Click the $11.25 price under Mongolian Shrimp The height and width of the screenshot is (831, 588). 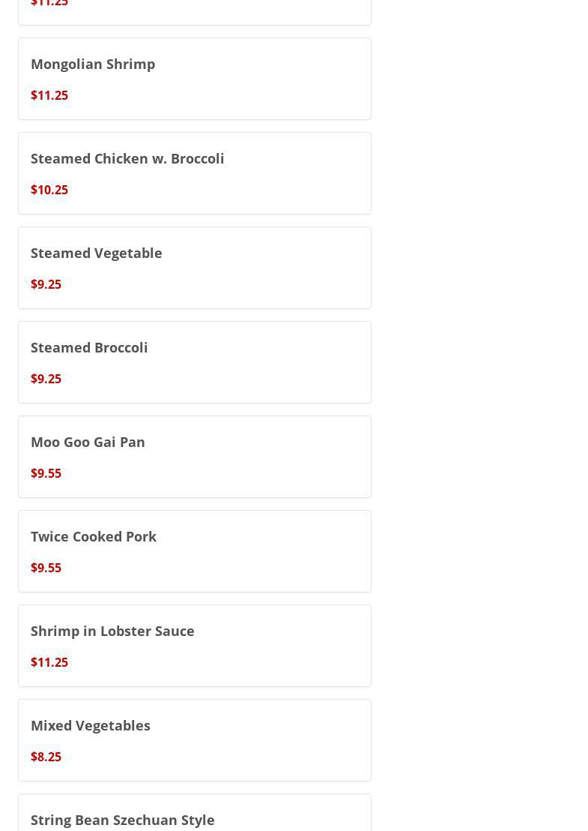(x=49, y=95)
